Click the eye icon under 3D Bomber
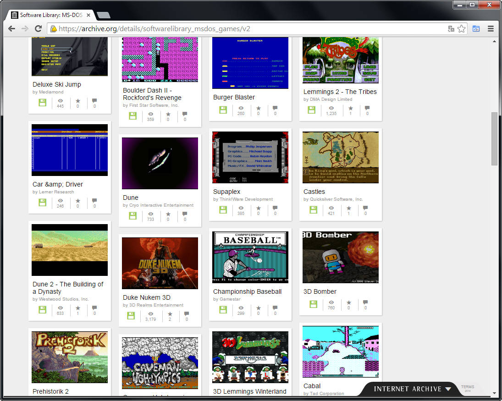The height and width of the screenshot is (401, 502). [x=331, y=303]
